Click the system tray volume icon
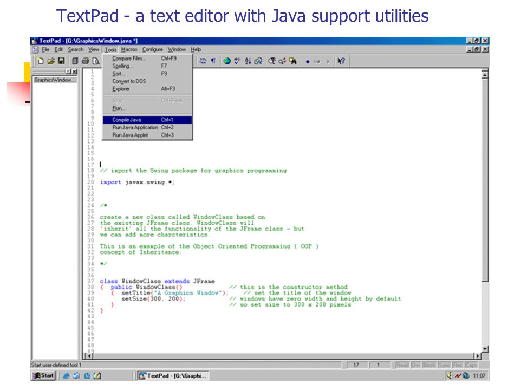 [450, 375]
